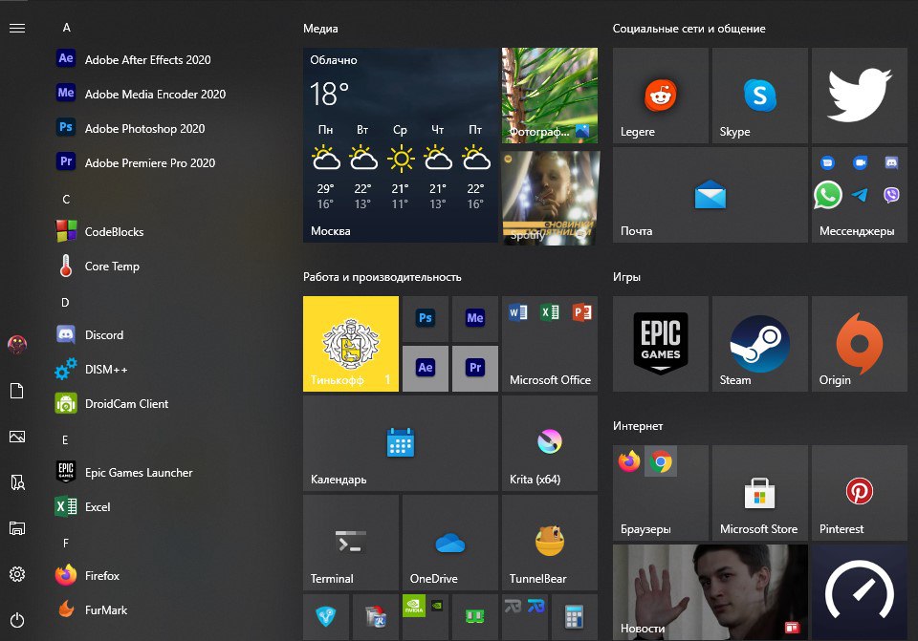Open the Фотографии photos tile

(x=550, y=96)
